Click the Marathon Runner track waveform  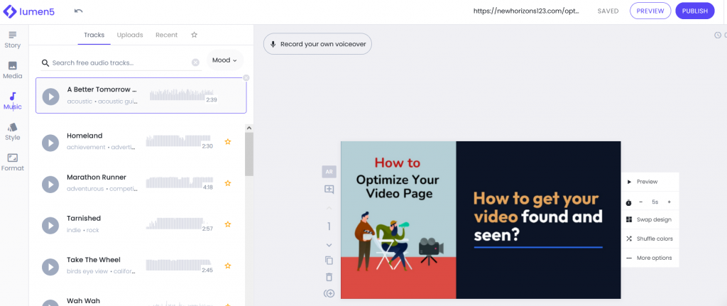178,182
